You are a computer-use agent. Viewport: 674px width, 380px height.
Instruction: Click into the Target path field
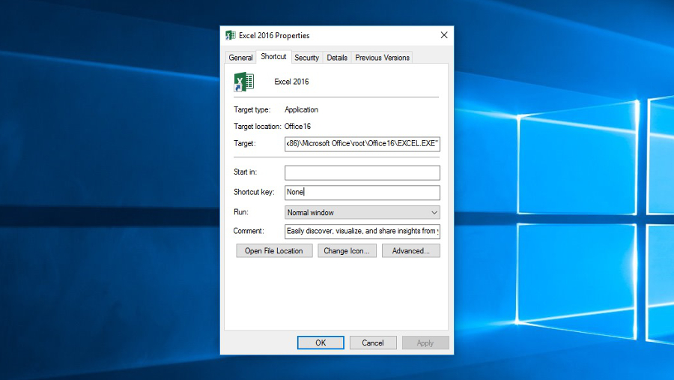[x=362, y=144]
